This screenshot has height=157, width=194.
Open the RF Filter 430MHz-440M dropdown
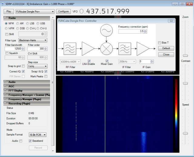[x=70, y=62]
